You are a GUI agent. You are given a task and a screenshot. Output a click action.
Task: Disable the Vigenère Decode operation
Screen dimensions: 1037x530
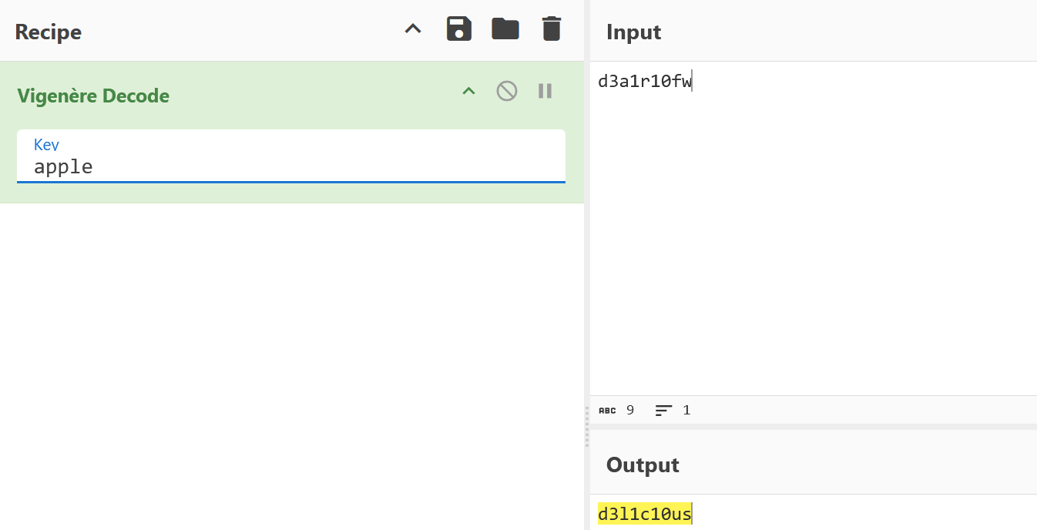[x=506, y=91]
